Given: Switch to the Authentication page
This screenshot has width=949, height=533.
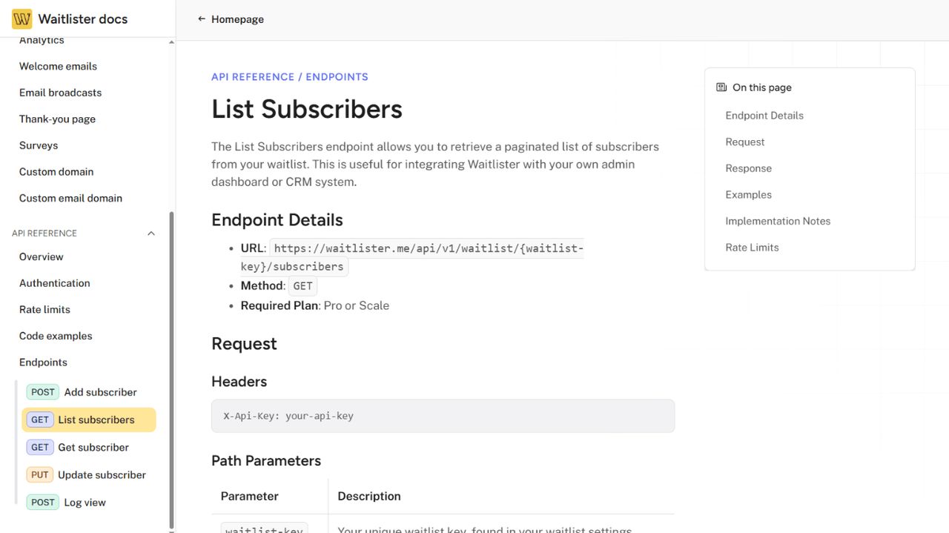Looking at the screenshot, I should [54, 282].
